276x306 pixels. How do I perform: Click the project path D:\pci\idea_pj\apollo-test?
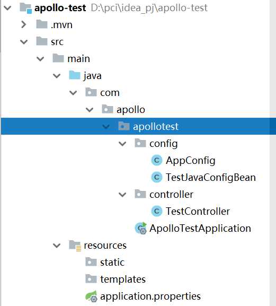(149, 8)
